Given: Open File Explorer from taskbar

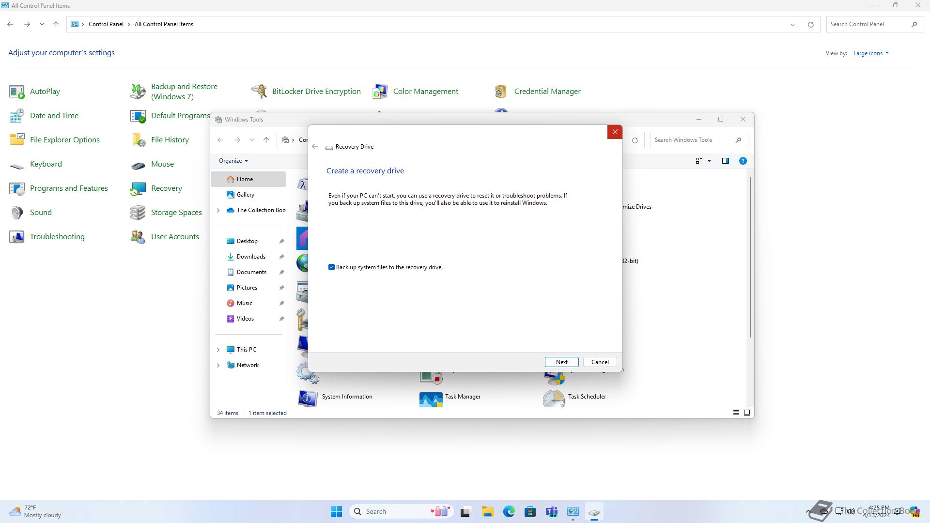Looking at the screenshot, I should point(487,511).
